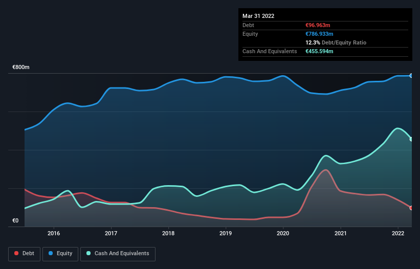The image size is (420, 269).
Task: Toggle the Debt series legend button
Action: coord(24,254)
